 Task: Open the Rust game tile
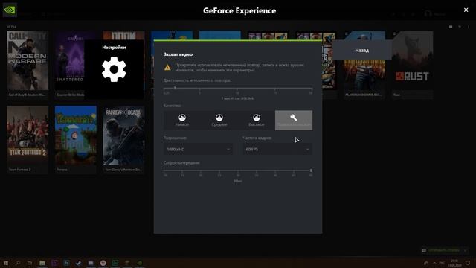pyautogui.click(x=412, y=64)
